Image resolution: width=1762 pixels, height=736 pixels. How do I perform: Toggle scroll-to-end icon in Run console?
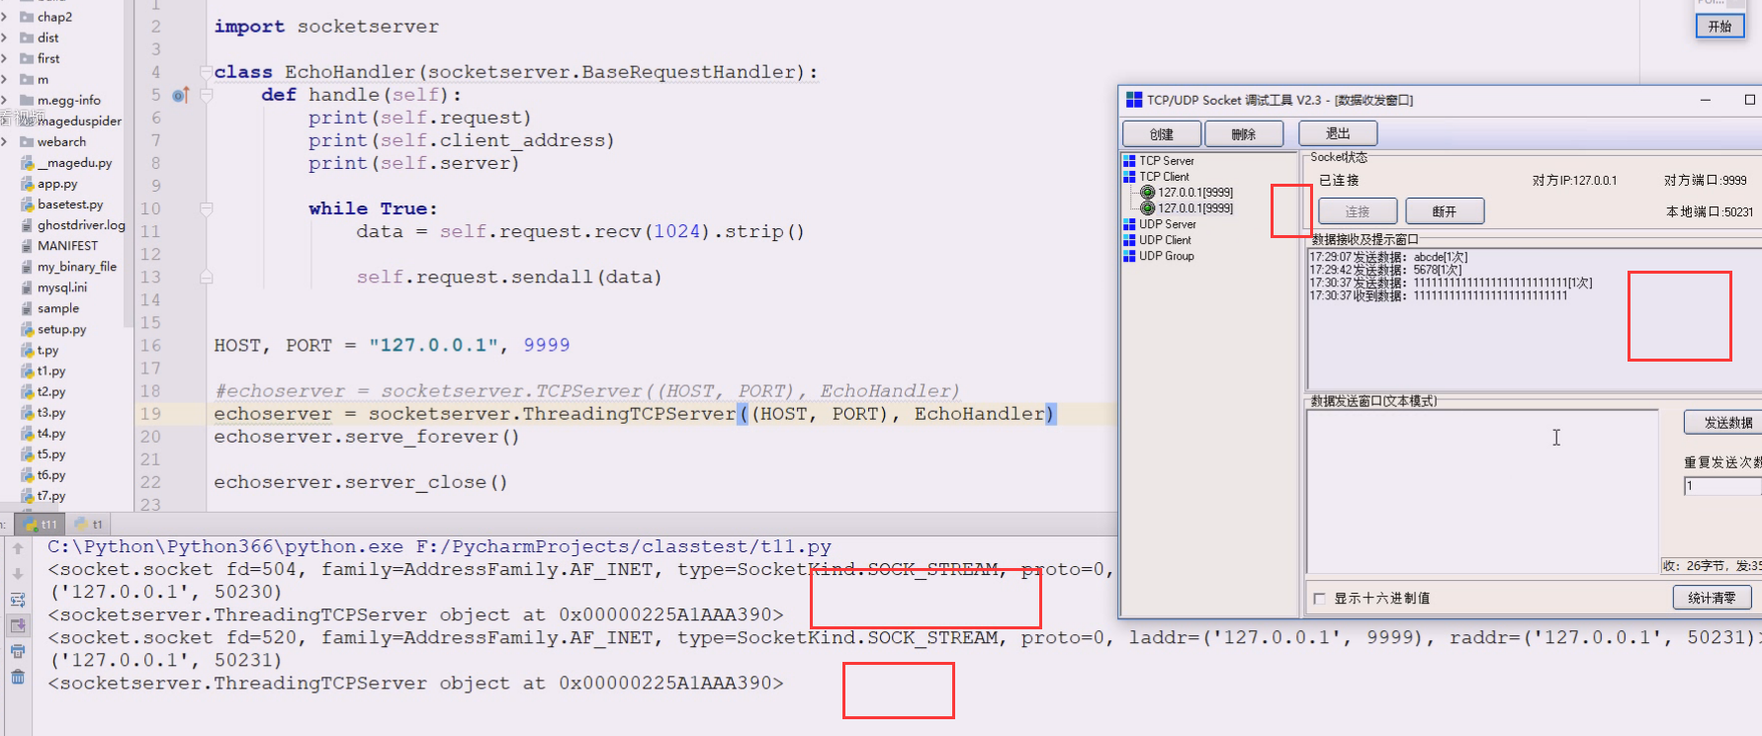18,625
